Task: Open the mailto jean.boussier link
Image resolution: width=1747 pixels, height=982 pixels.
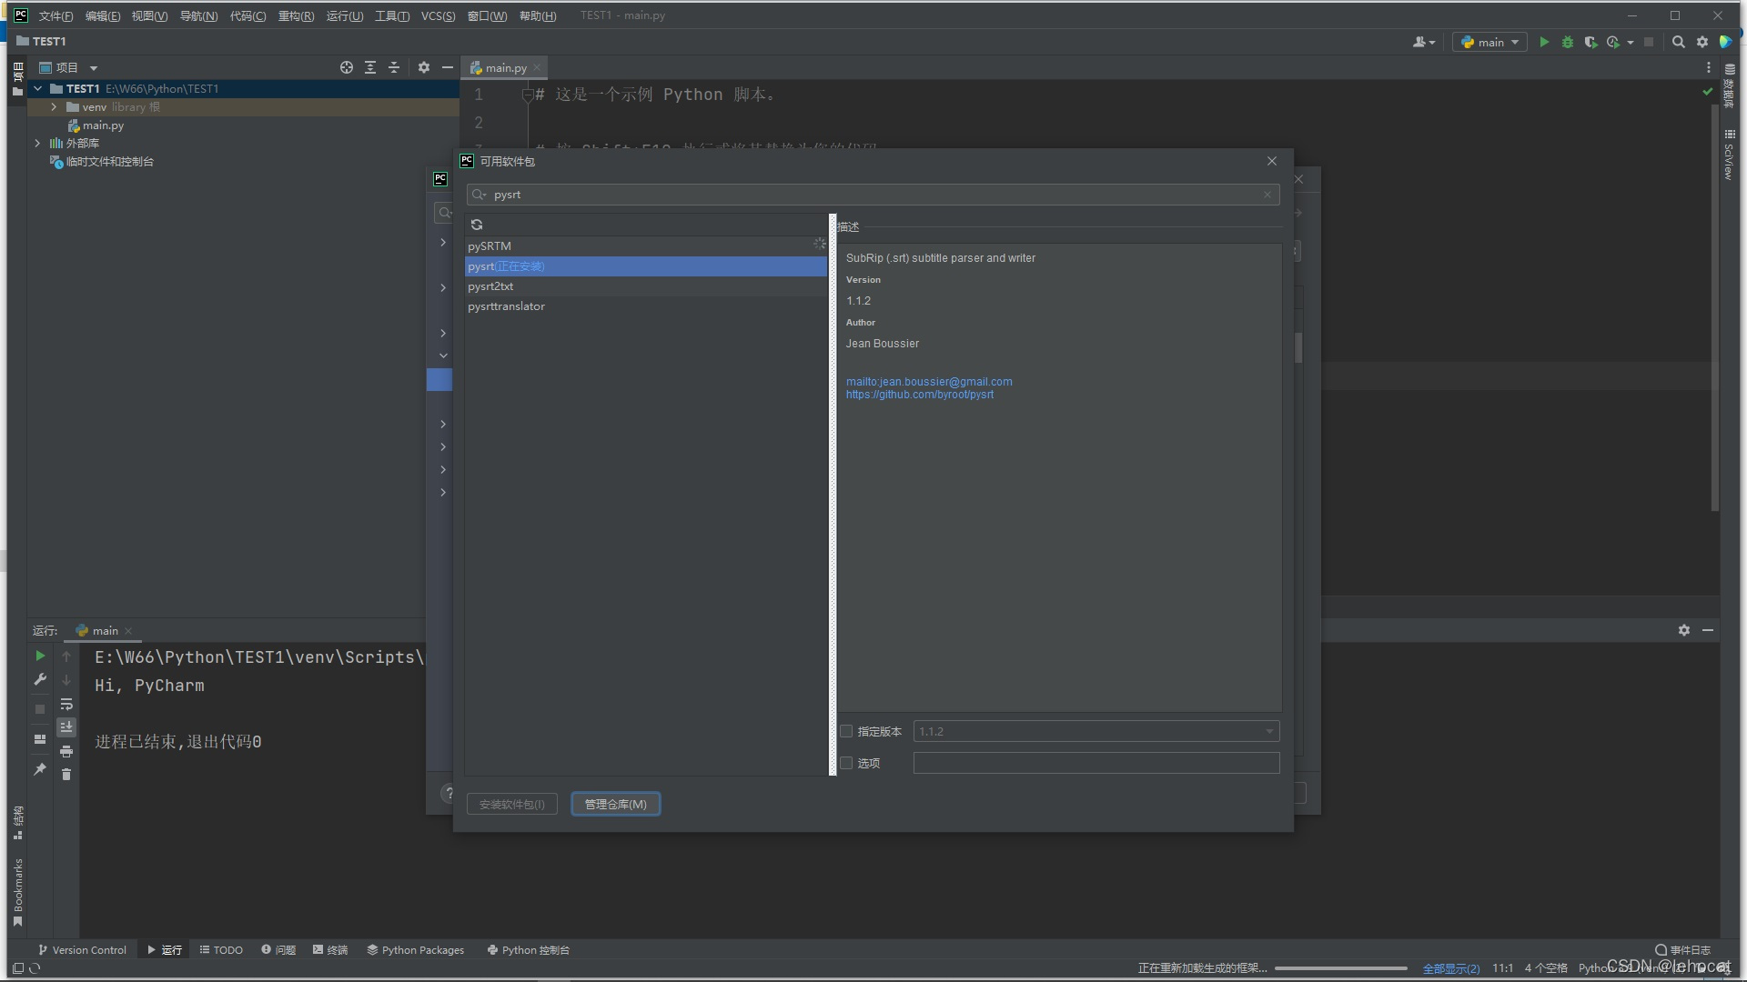Action: coord(929,382)
